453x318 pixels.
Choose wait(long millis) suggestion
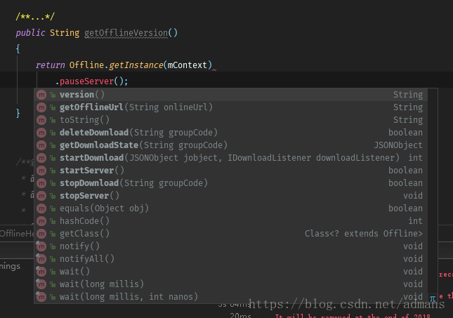tap(230, 284)
